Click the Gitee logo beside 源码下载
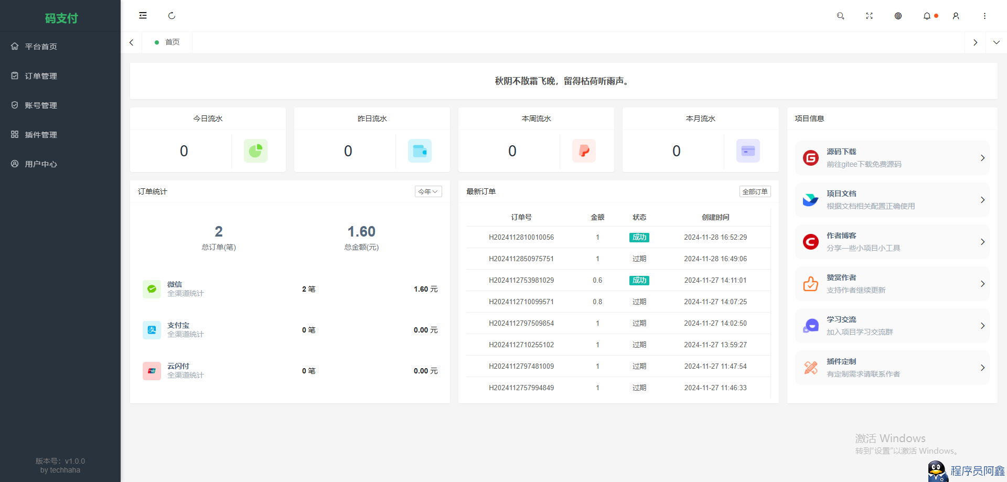This screenshot has height=482, width=1007. pos(811,158)
